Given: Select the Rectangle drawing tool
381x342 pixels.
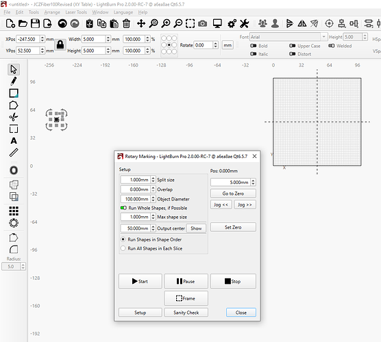Looking at the screenshot, I should coord(14,93).
